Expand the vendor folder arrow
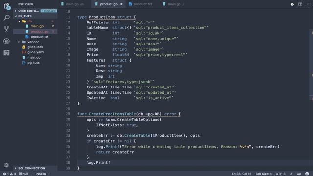 click(x=19, y=42)
